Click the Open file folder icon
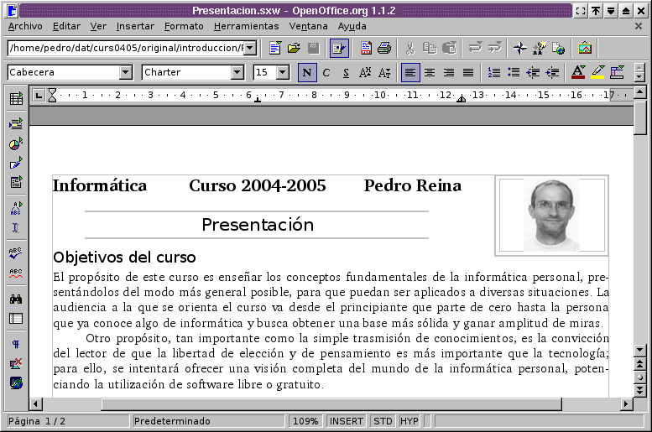 [x=294, y=48]
